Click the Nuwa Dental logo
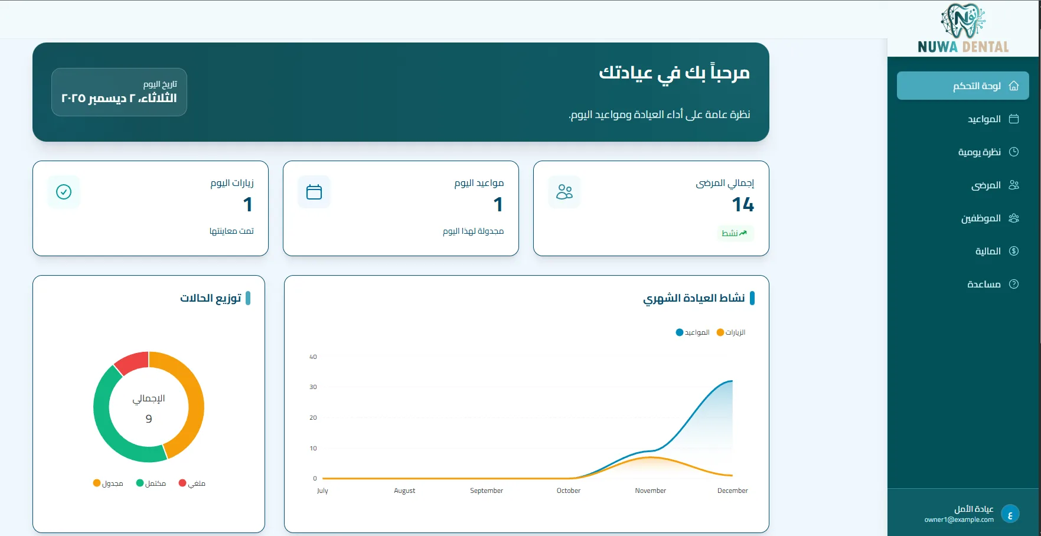This screenshot has height=536, width=1041. 963,28
